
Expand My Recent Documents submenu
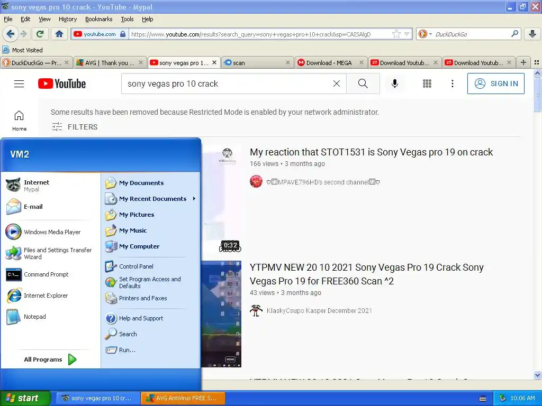tap(151, 199)
